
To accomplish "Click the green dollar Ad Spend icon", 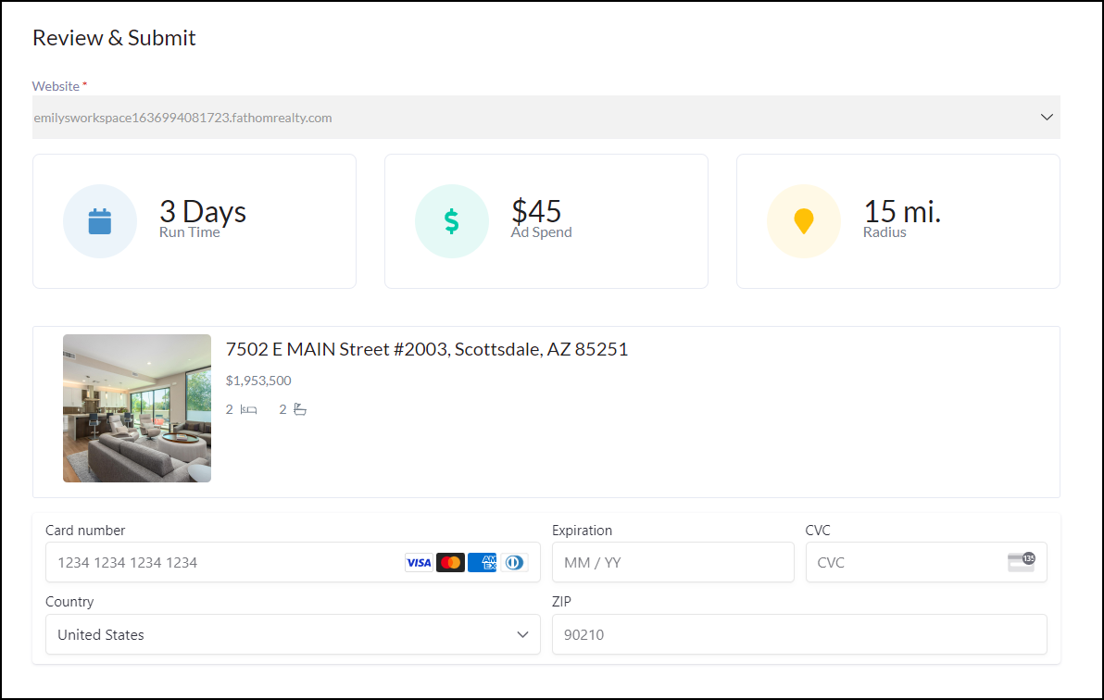I will (x=451, y=221).
